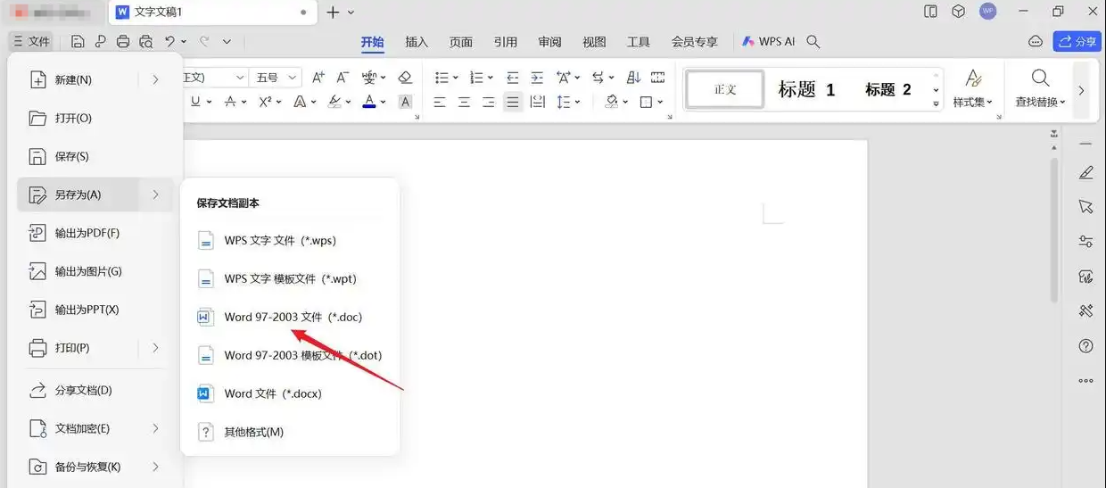Switch to the 引用 references tab

(x=506, y=42)
